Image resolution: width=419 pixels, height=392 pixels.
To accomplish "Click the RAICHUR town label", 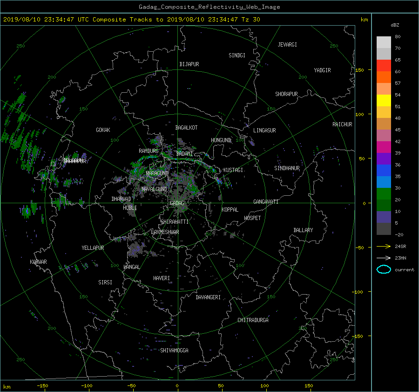I will coord(342,124).
